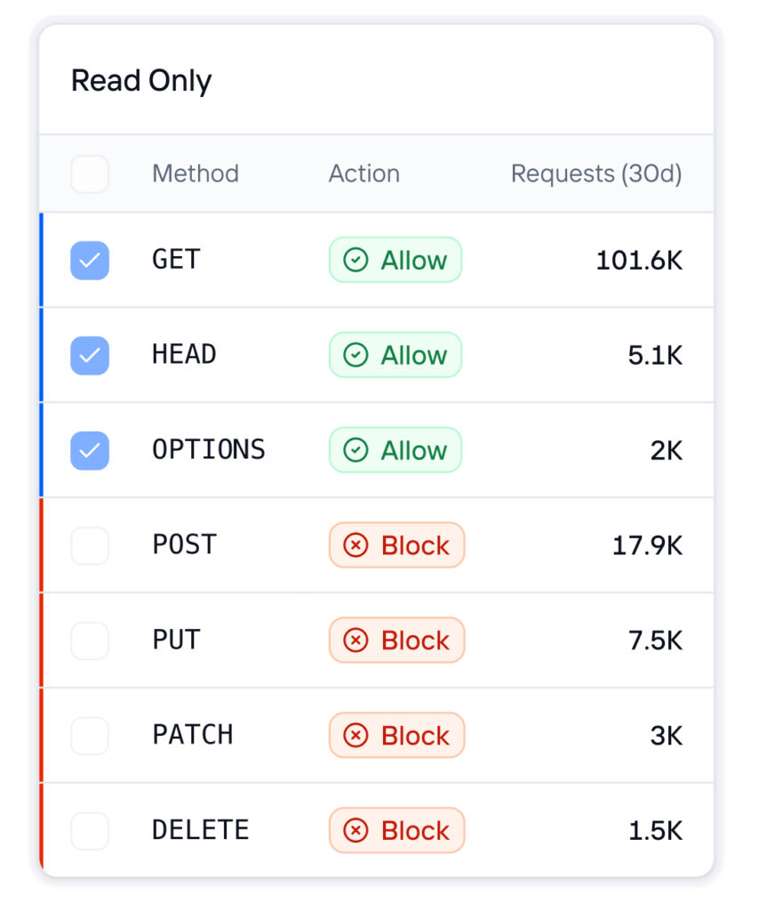Click the circled check icon on the OPTIONS row
The height and width of the screenshot is (911, 759).
point(356,449)
